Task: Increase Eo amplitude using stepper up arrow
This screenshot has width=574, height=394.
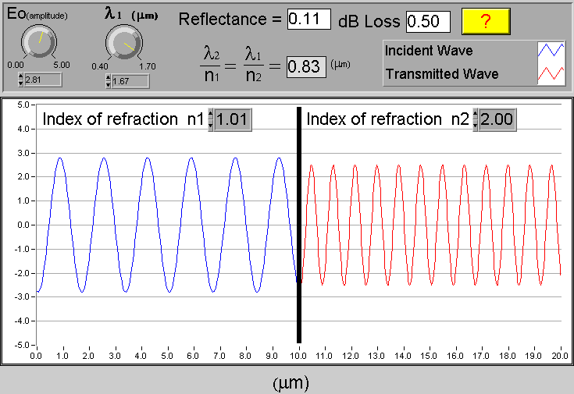Action: [20, 77]
